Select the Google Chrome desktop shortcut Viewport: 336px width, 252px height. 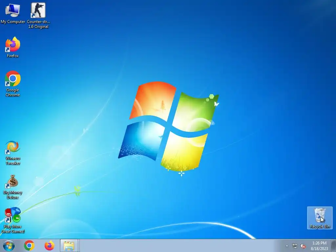click(13, 83)
